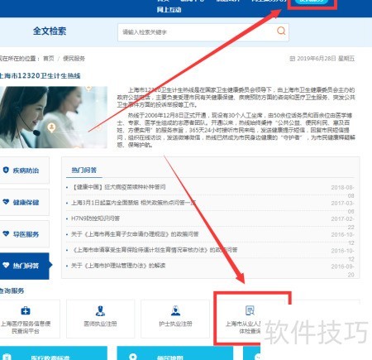
Task: Open the 上海3月1日室内全面禁烟 article link
Action: click(134, 203)
